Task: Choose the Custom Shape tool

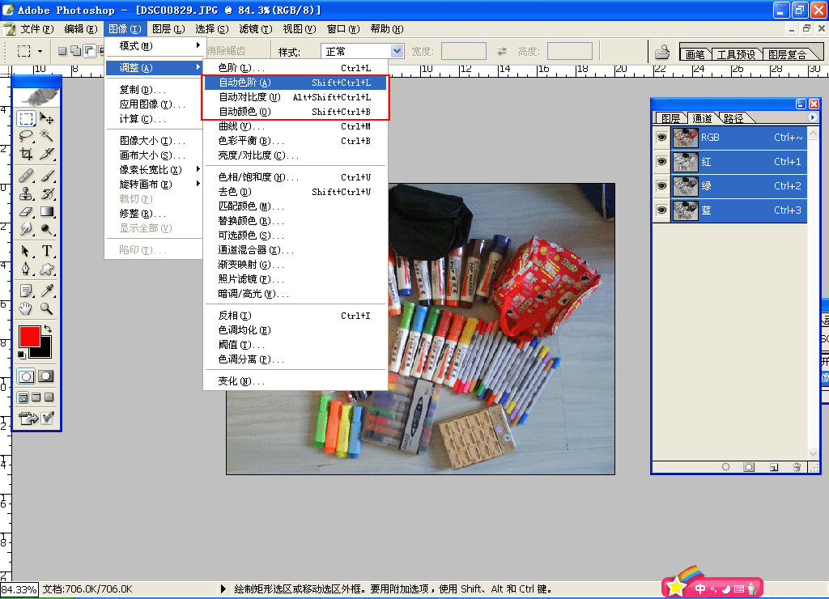Action: (46, 269)
